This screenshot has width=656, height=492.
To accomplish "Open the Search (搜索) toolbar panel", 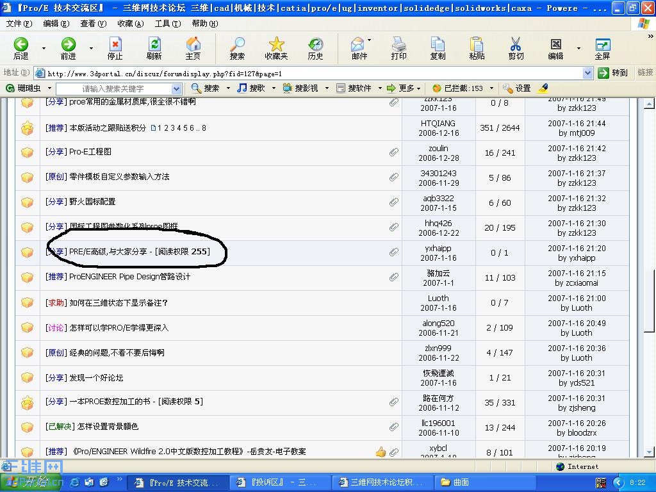I will click(237, 49).
